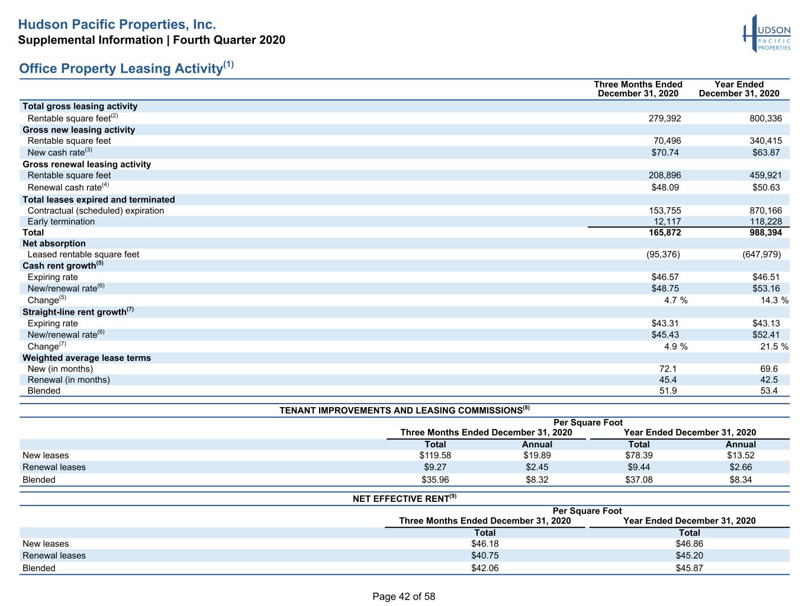The image size is (808, 606).
Task: Click the blended lease term value 51.9
Action: (x=668, y=391)
